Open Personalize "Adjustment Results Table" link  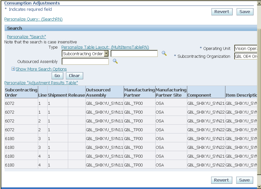pos(41,83)
